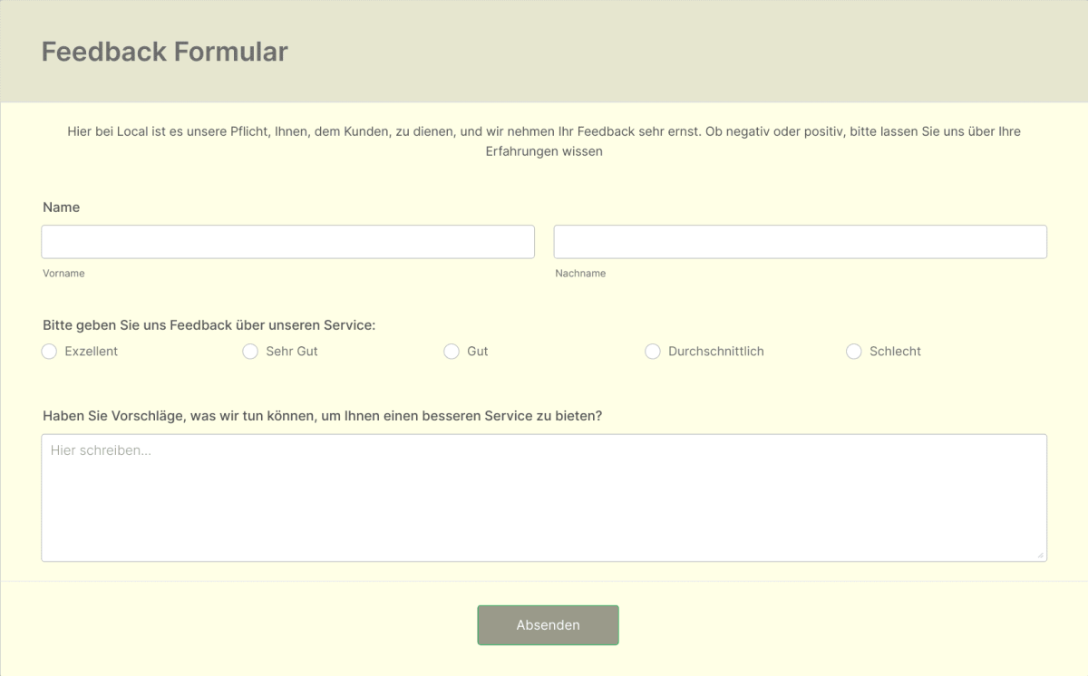Screen dimensions: 1088x676
Task: Click the service feedback question text
Action: point(209,324)
